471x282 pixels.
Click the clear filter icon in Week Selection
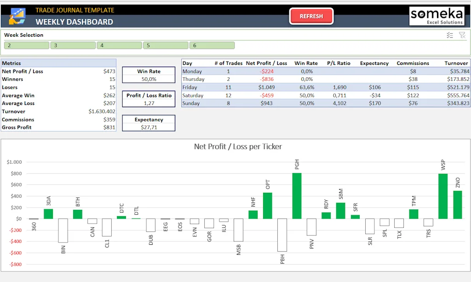[x=462, y=35]
